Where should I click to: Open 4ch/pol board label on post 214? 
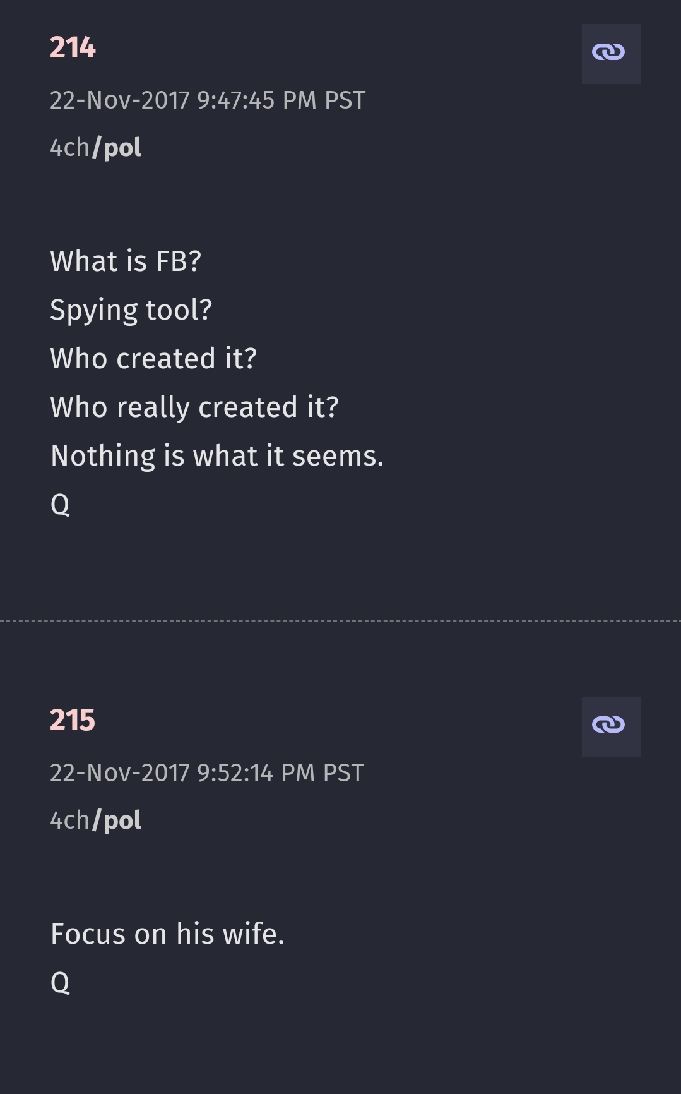(96, 148)
